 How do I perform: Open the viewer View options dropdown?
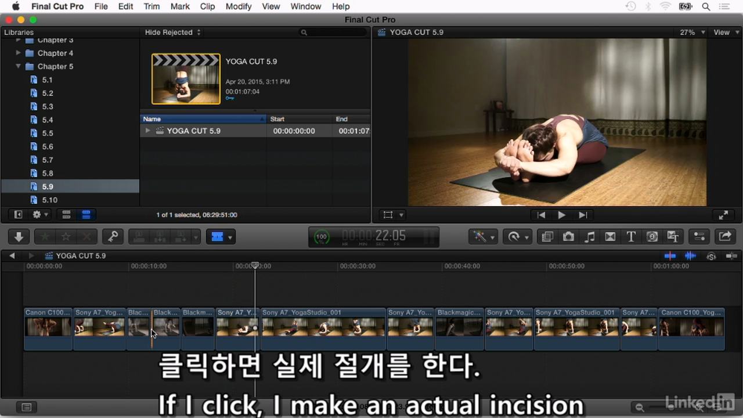(725, 33)
